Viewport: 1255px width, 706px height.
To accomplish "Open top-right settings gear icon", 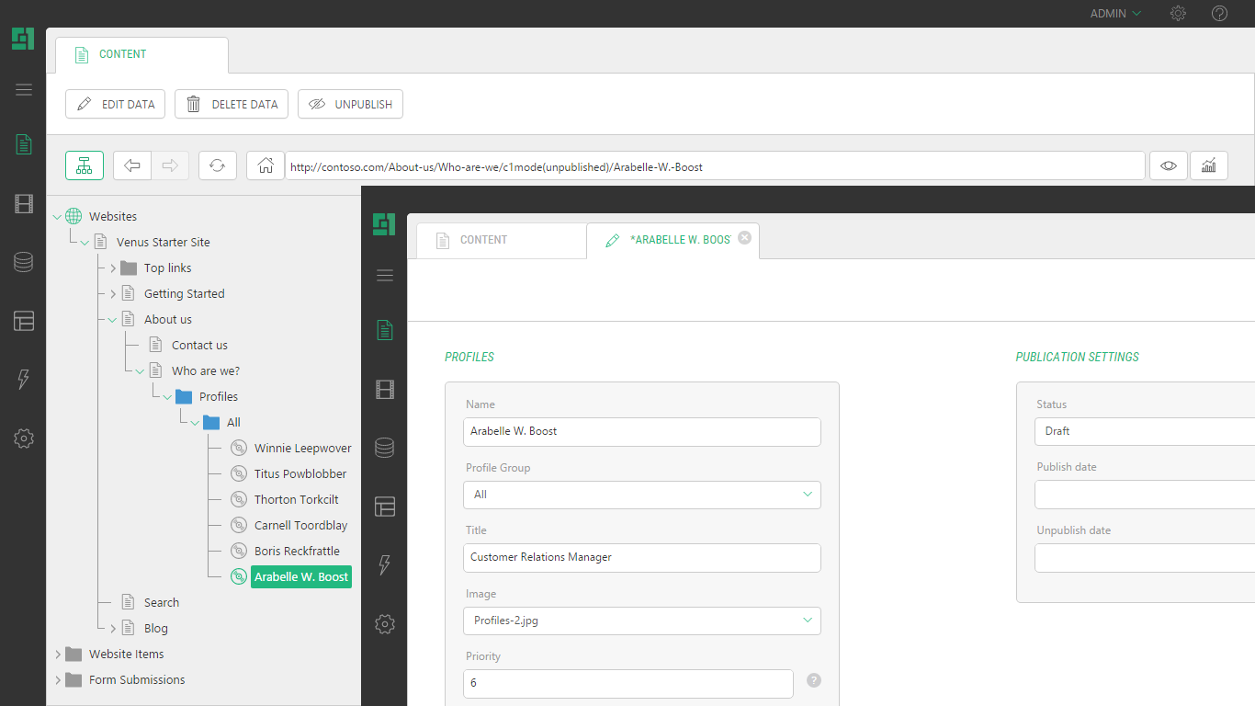I will point(1178,14).
